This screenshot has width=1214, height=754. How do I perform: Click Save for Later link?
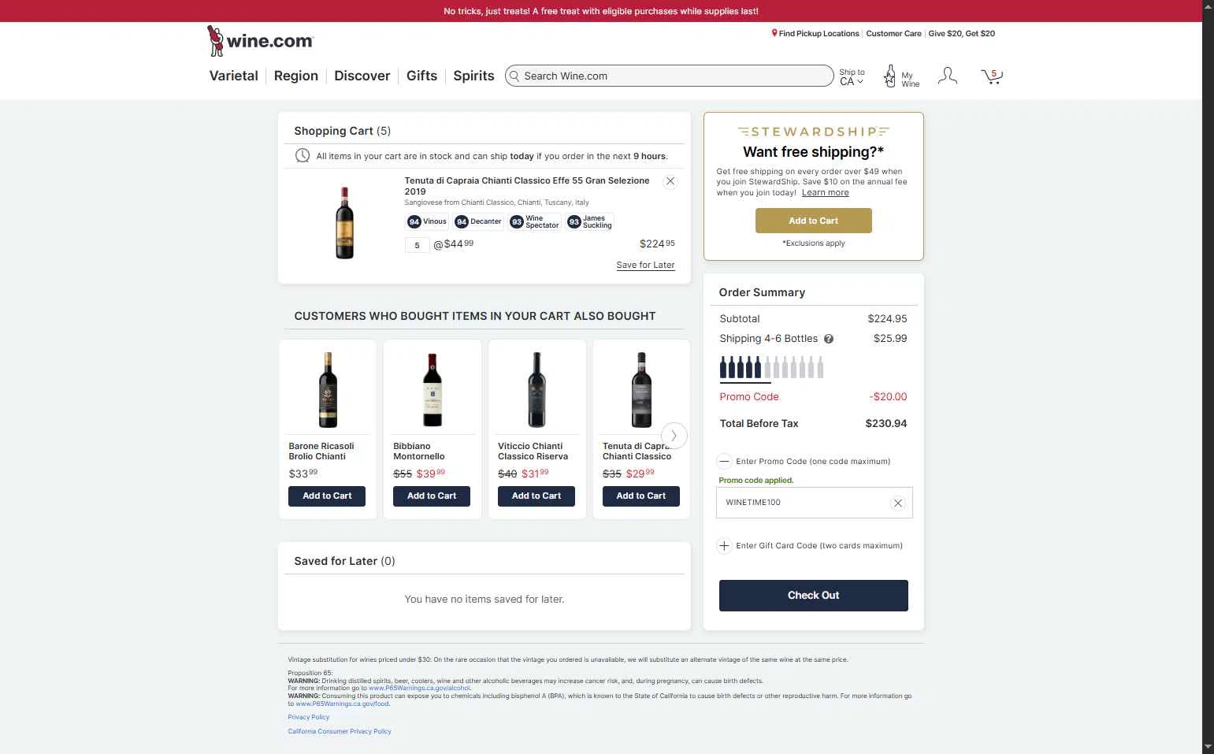[x=645, y=265]
